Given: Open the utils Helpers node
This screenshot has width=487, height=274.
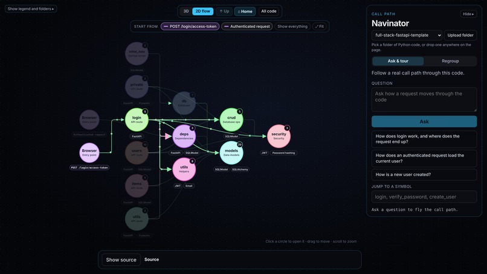Looking at the screenshot, I should tap(184, 169).
